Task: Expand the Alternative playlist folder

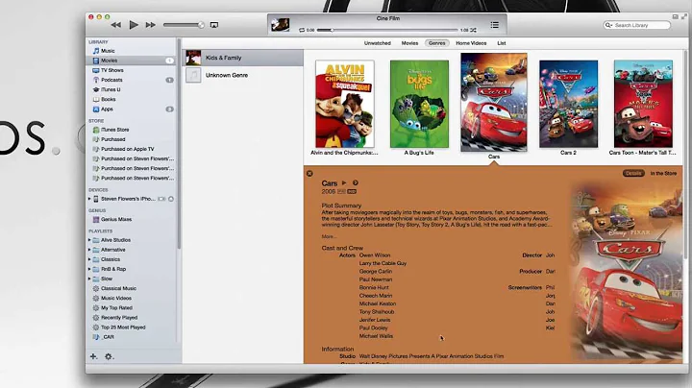Action: click(x=89, y=250)
